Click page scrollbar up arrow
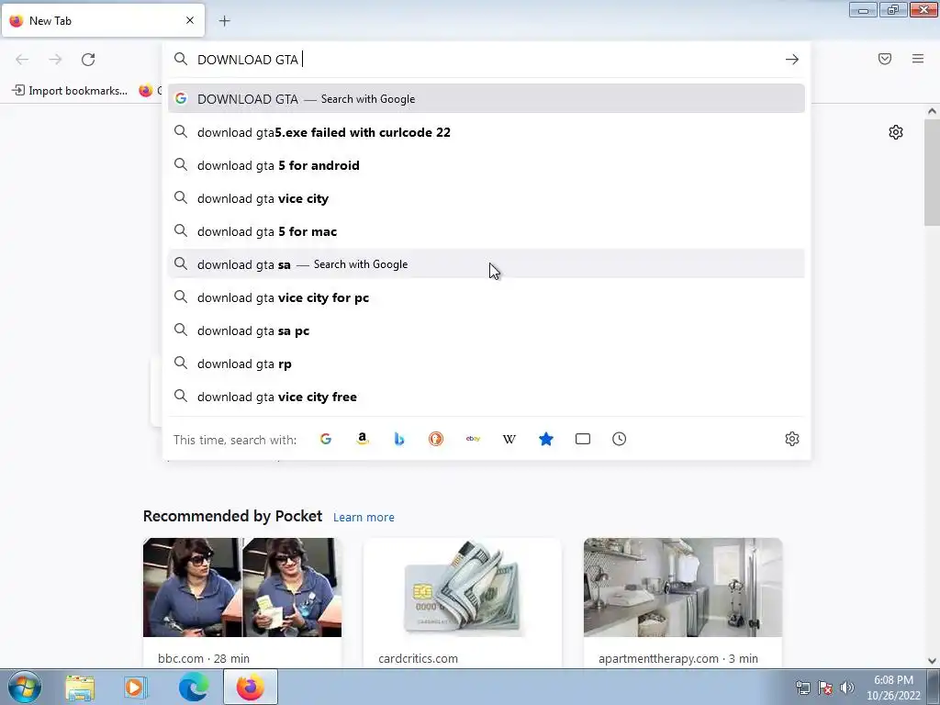 (932, 111)
